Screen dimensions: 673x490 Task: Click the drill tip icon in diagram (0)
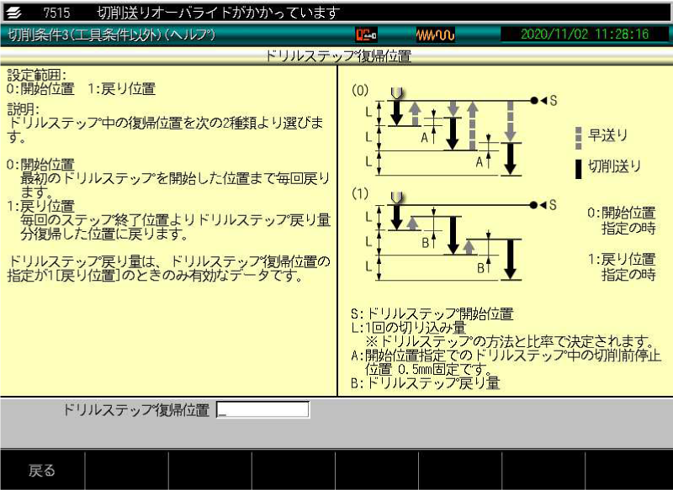[x=397, y=92]
